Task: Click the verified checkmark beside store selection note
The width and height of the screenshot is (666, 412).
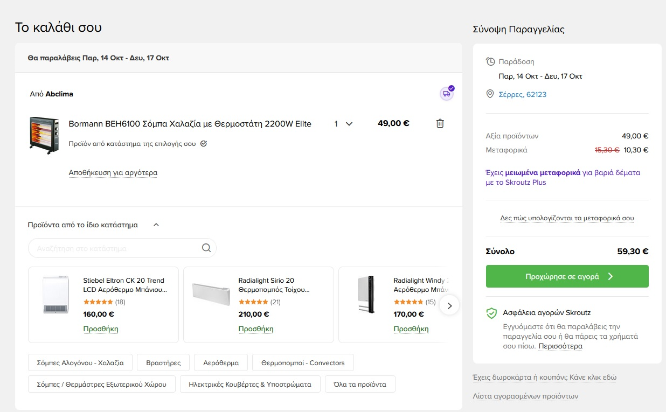Action: click(204, 144)
